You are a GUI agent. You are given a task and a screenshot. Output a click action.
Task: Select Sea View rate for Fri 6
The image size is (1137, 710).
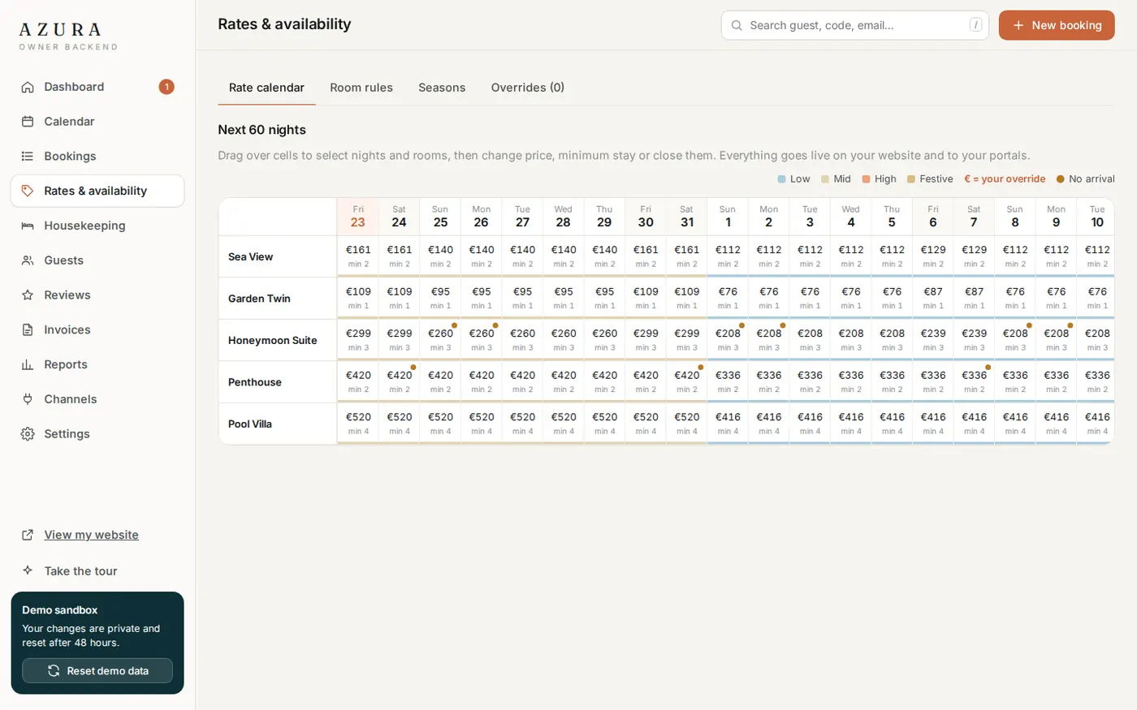pyautogui.click(x=932, y=256)
